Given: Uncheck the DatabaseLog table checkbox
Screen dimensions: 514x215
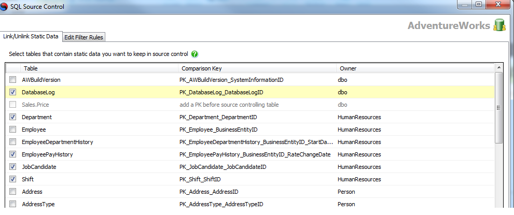Looking at the screenshot, I should click(x=13, y=92).
